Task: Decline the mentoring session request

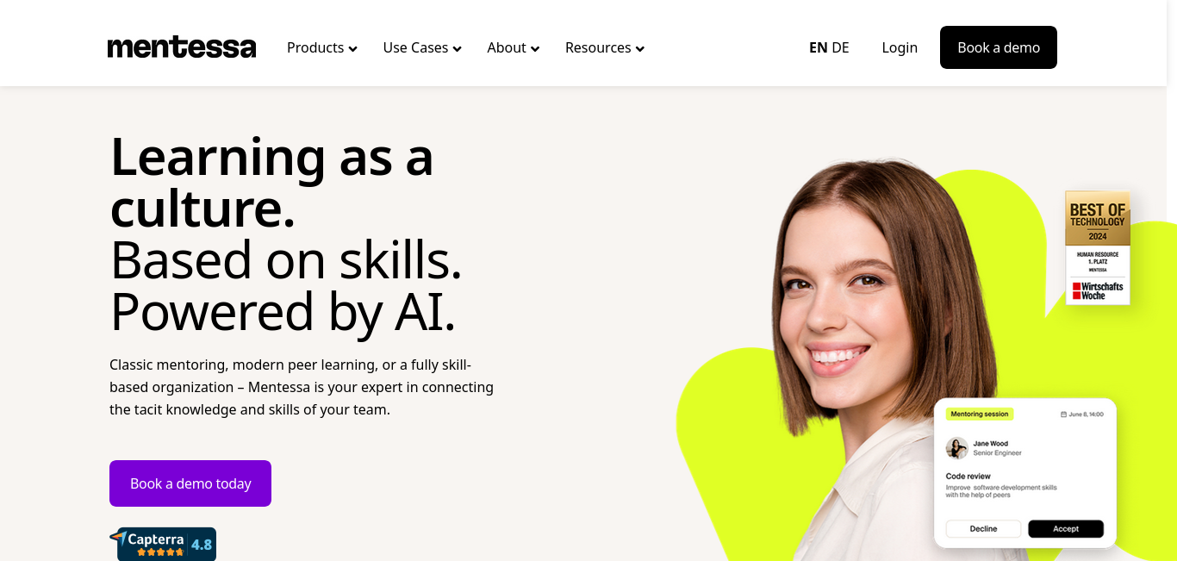Action: coord(983,528)
